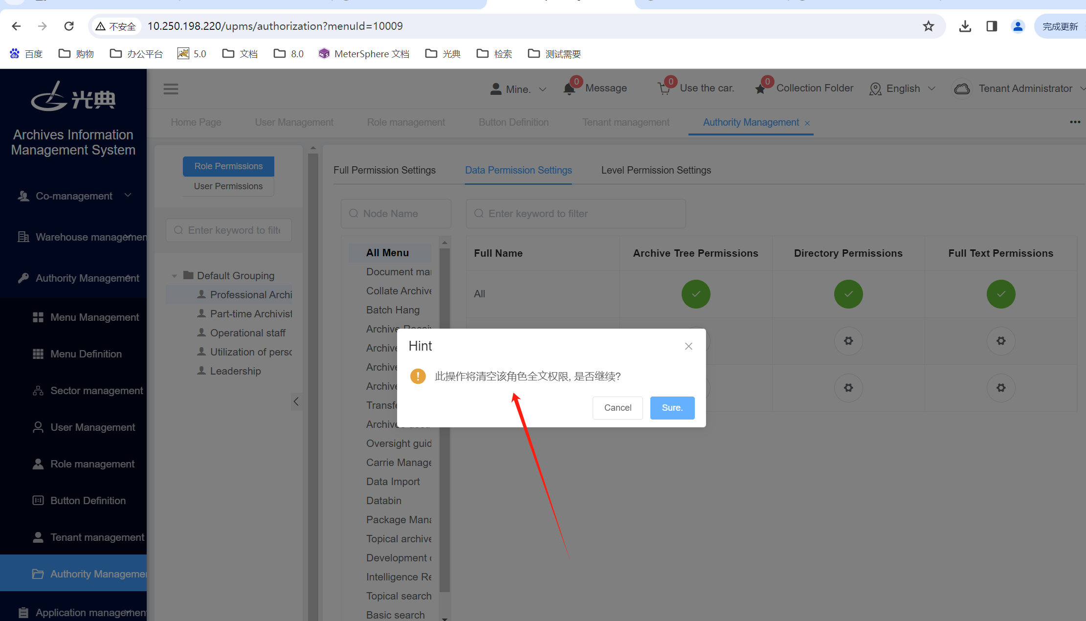Open the 百度 bookmark
This screenshot has height=621, width=1086.
point(26,54)
